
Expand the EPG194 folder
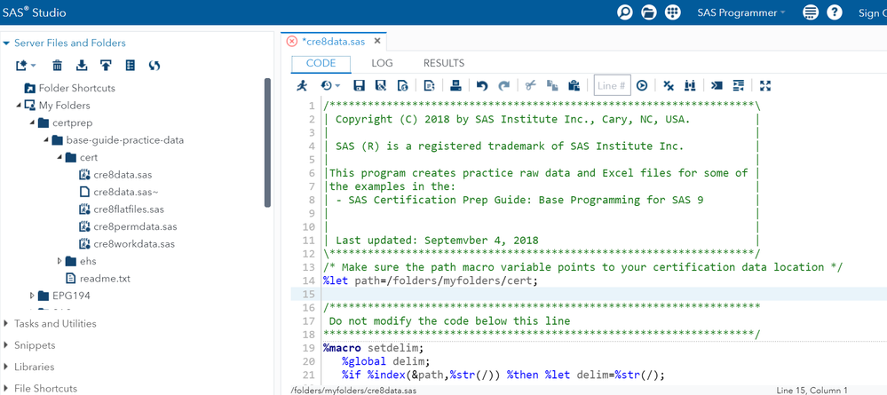coord(32,296)
